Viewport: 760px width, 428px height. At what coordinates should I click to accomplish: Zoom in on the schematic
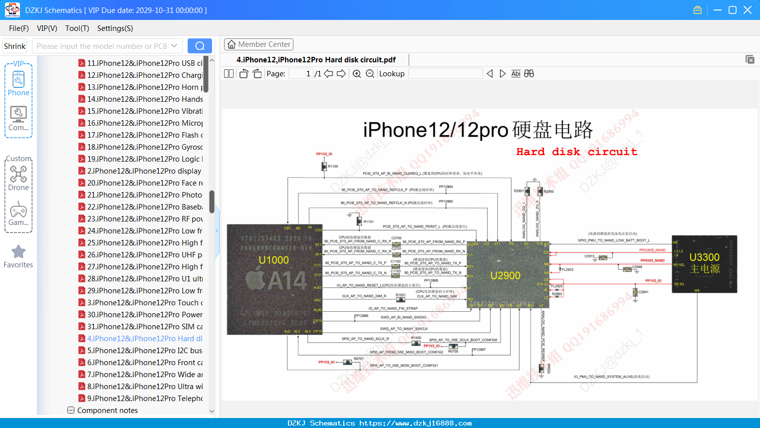click(x=357, y=73)
